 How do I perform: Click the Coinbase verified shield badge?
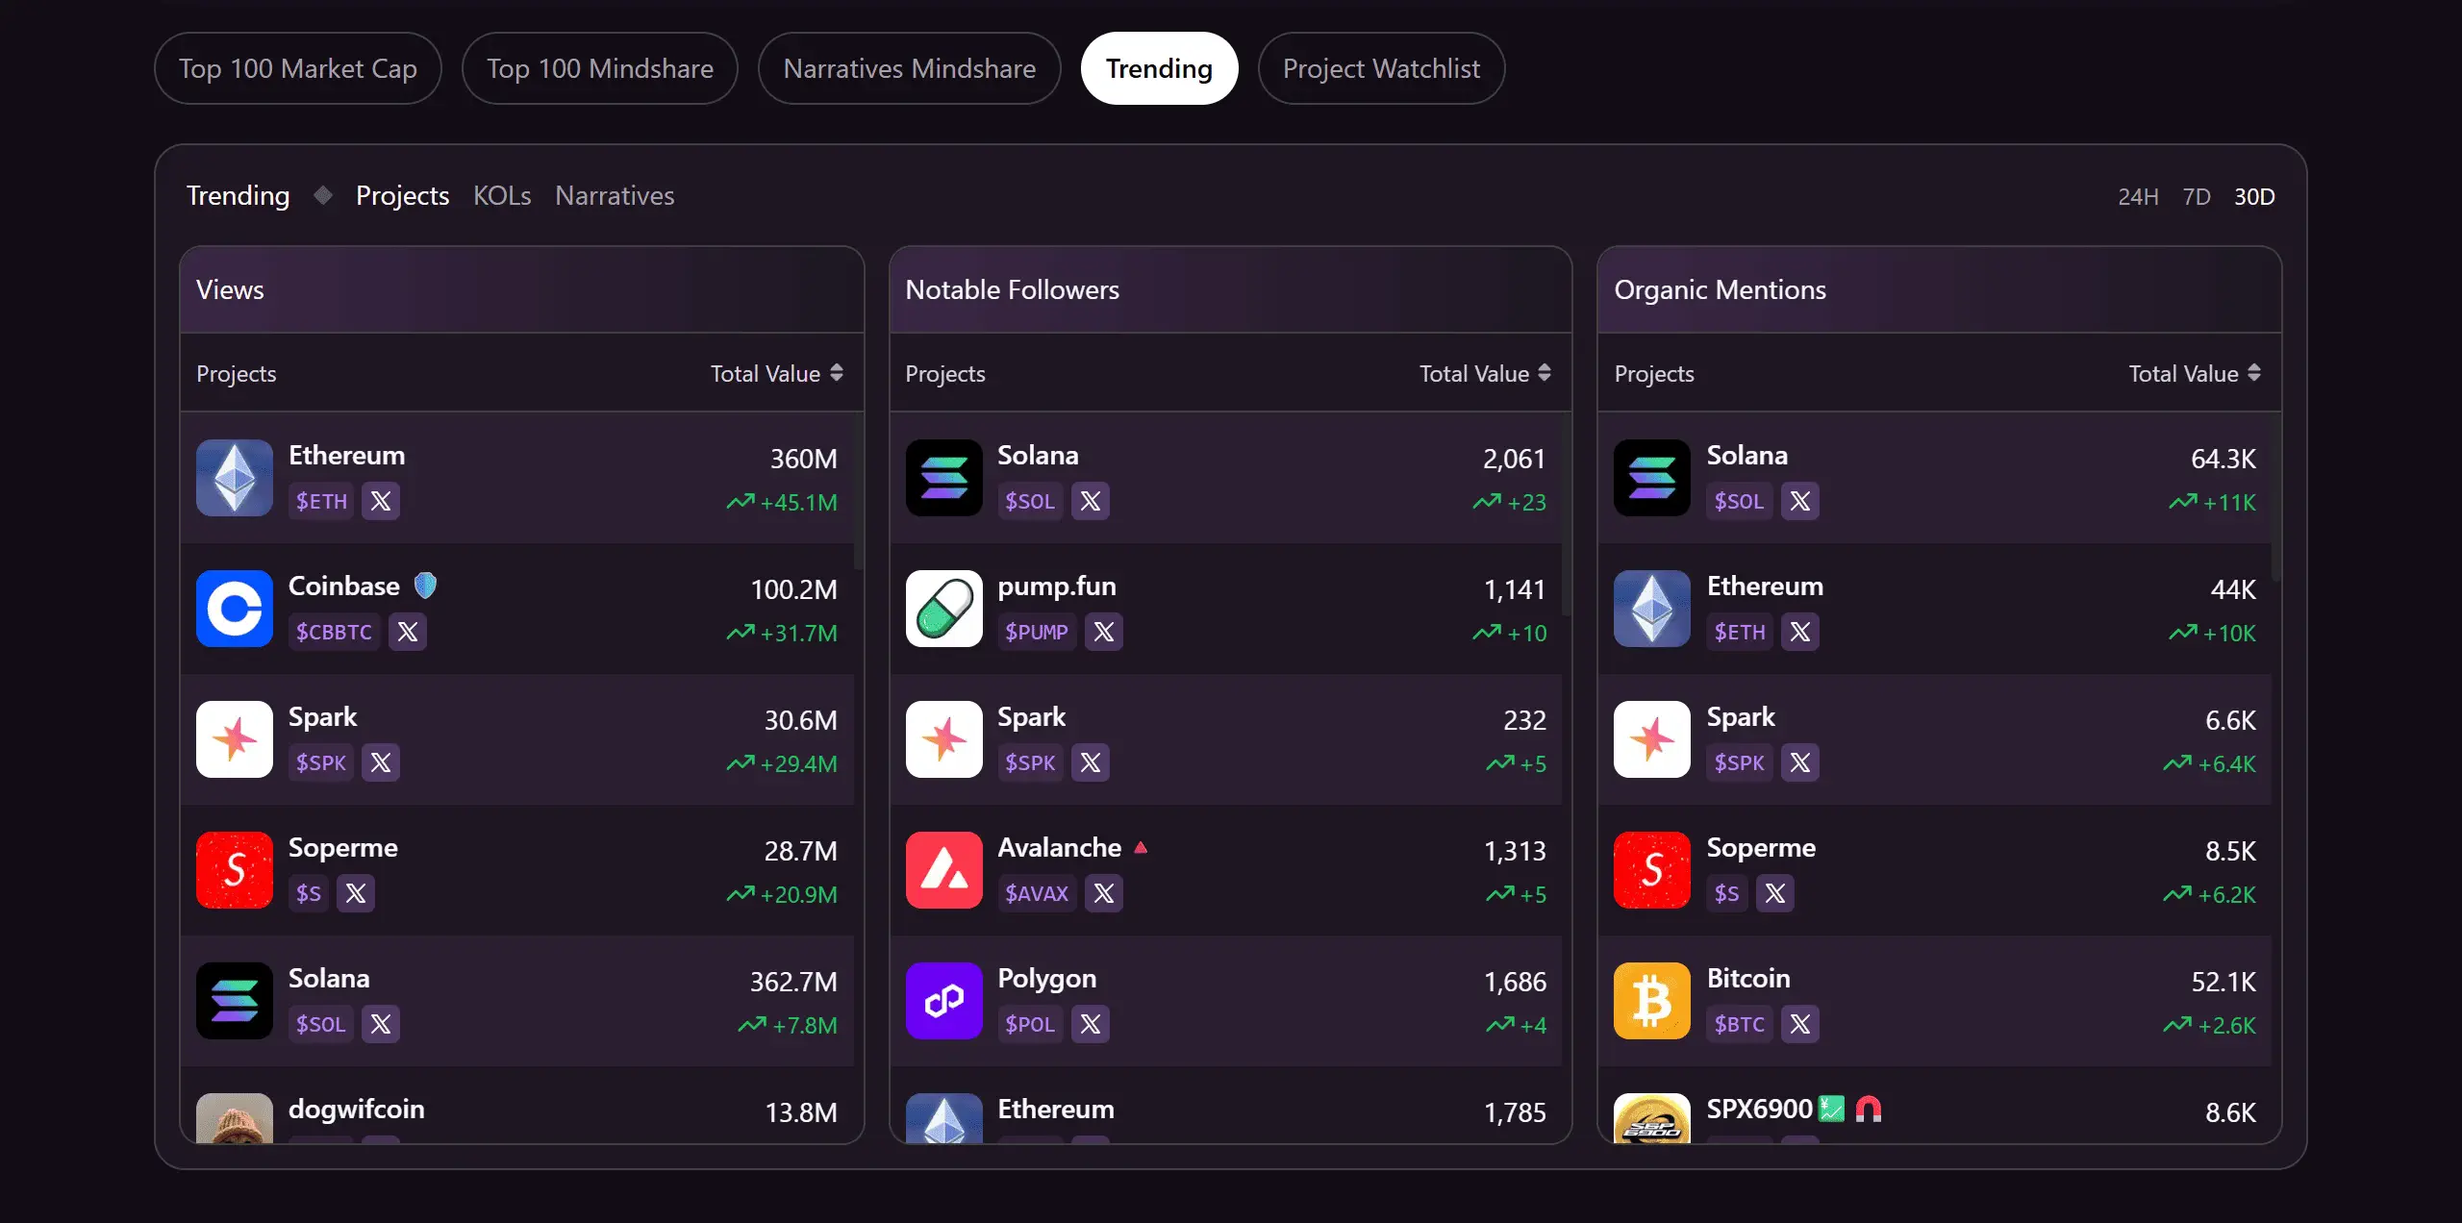(x=425, y=586)
